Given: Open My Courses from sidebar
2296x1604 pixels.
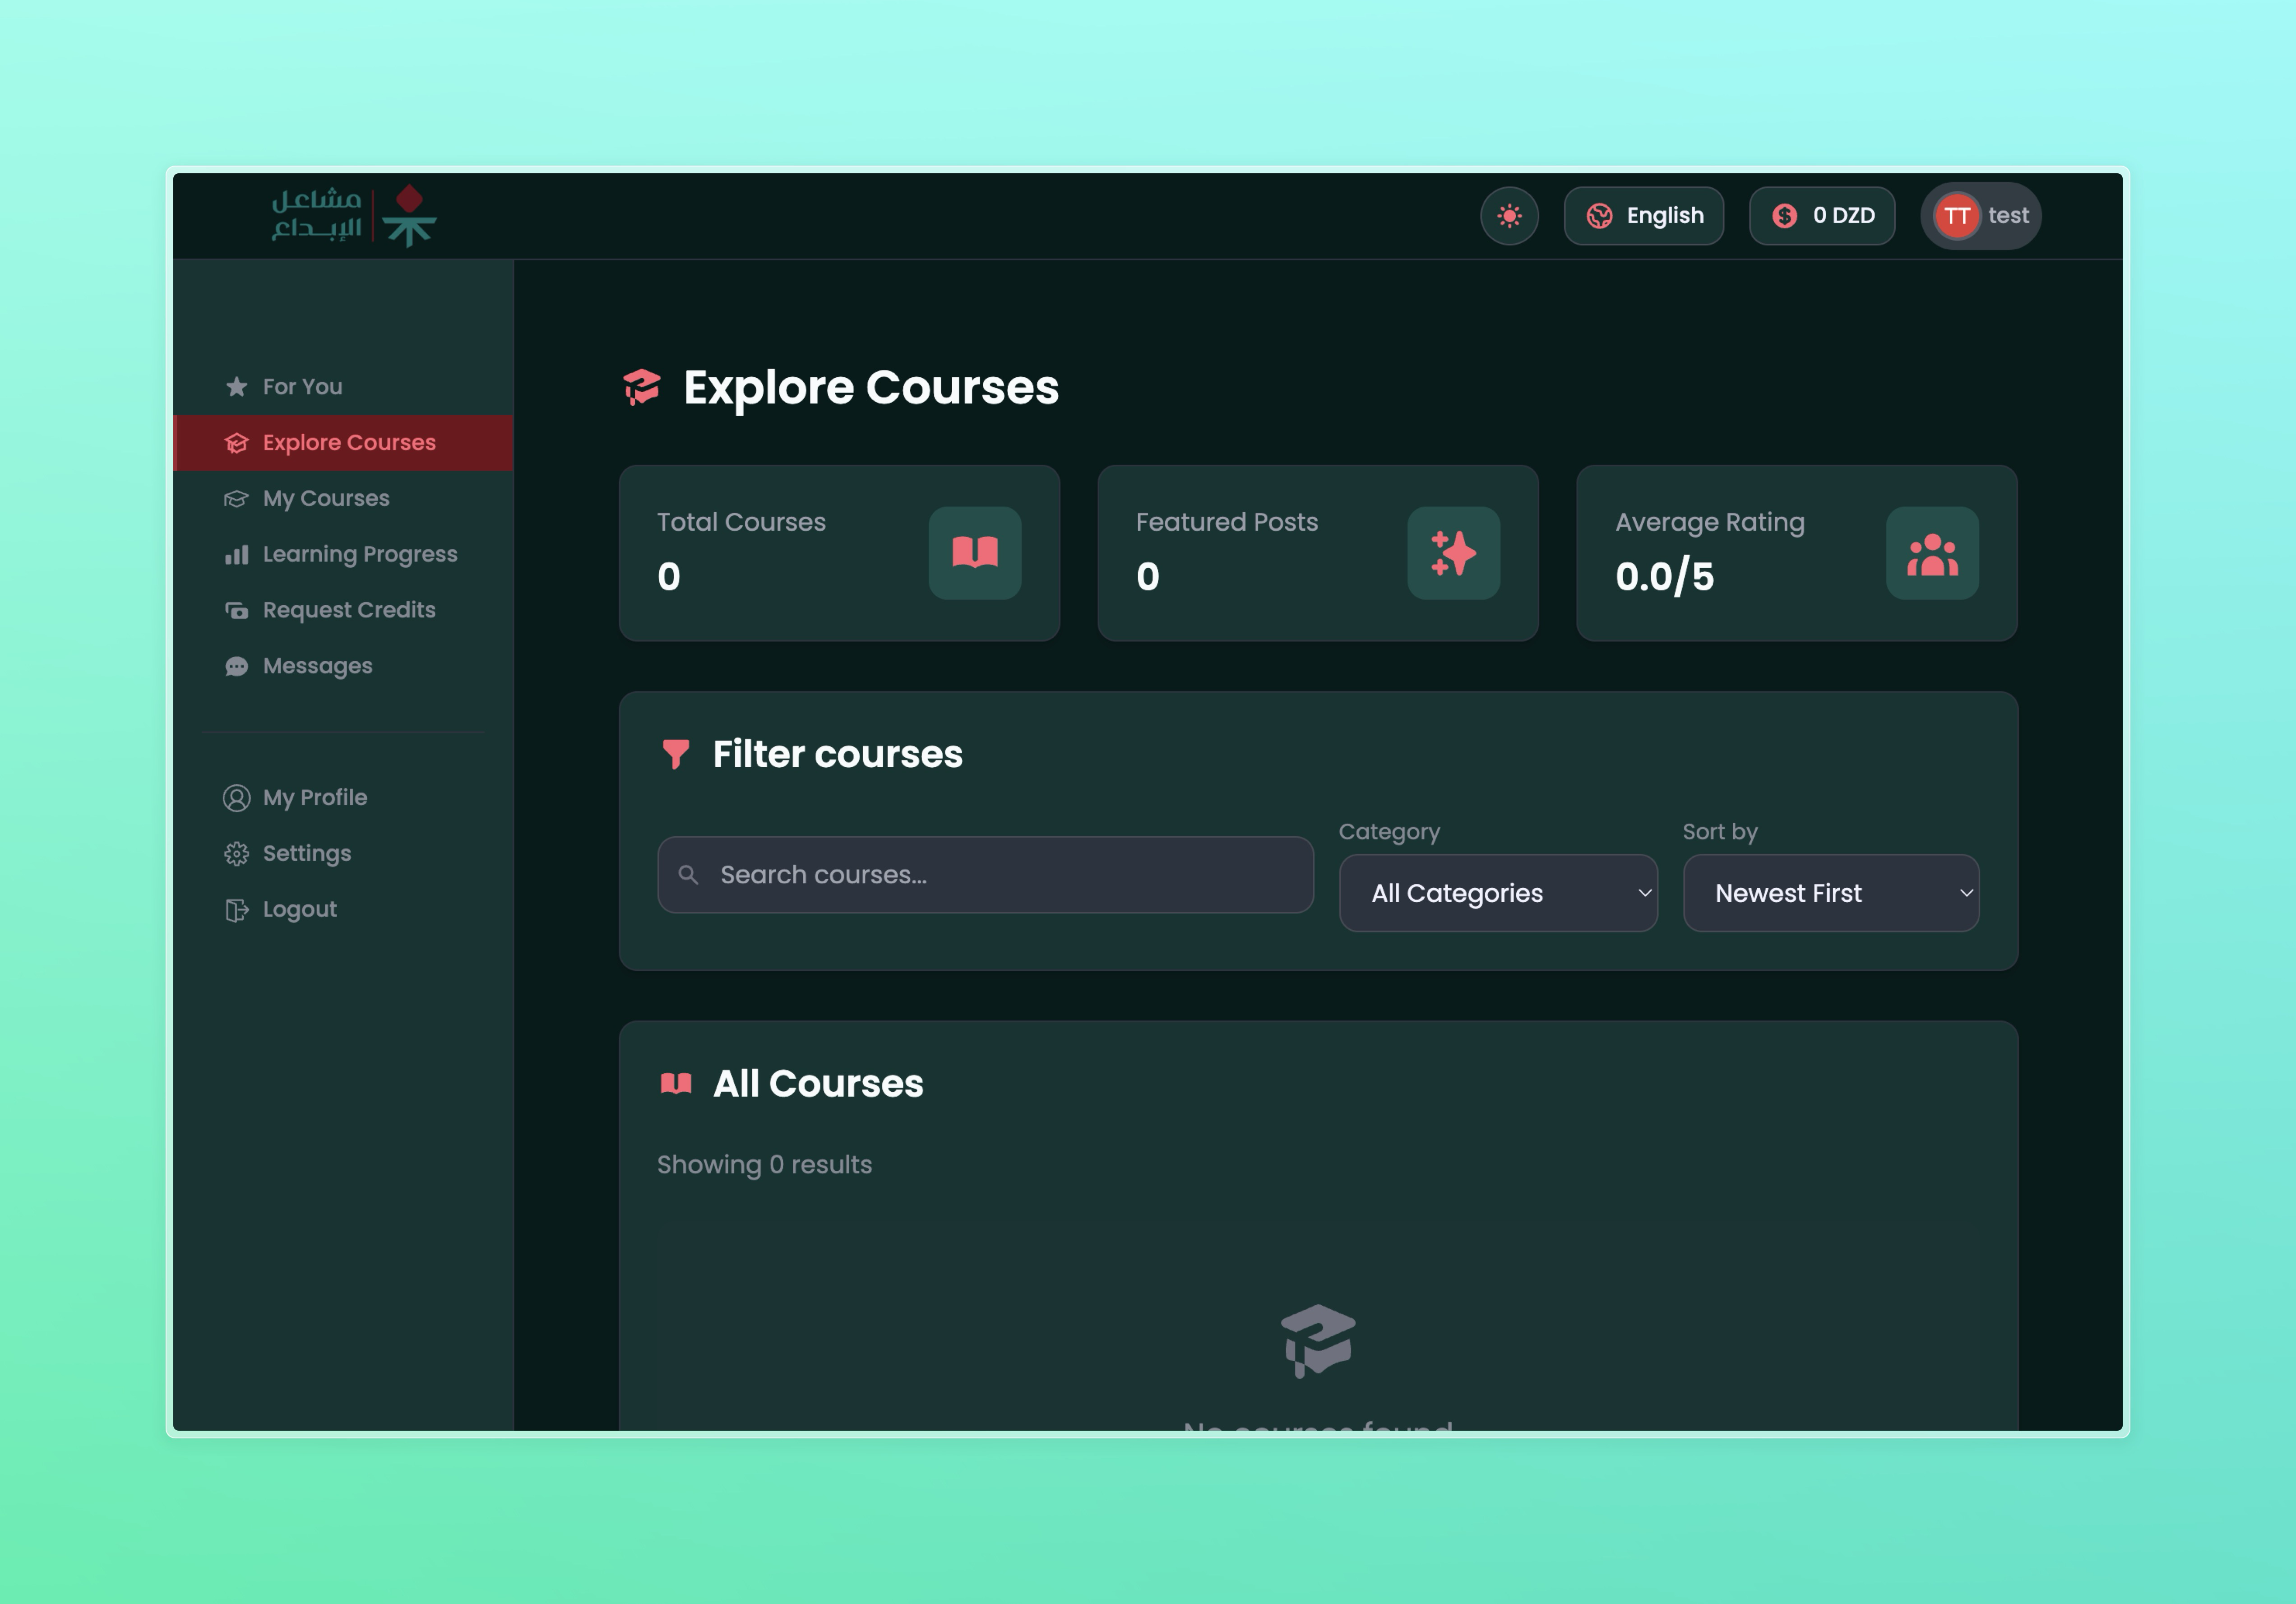Looking at the screenshot, I should pyautogui.click(x=325, y=498).
